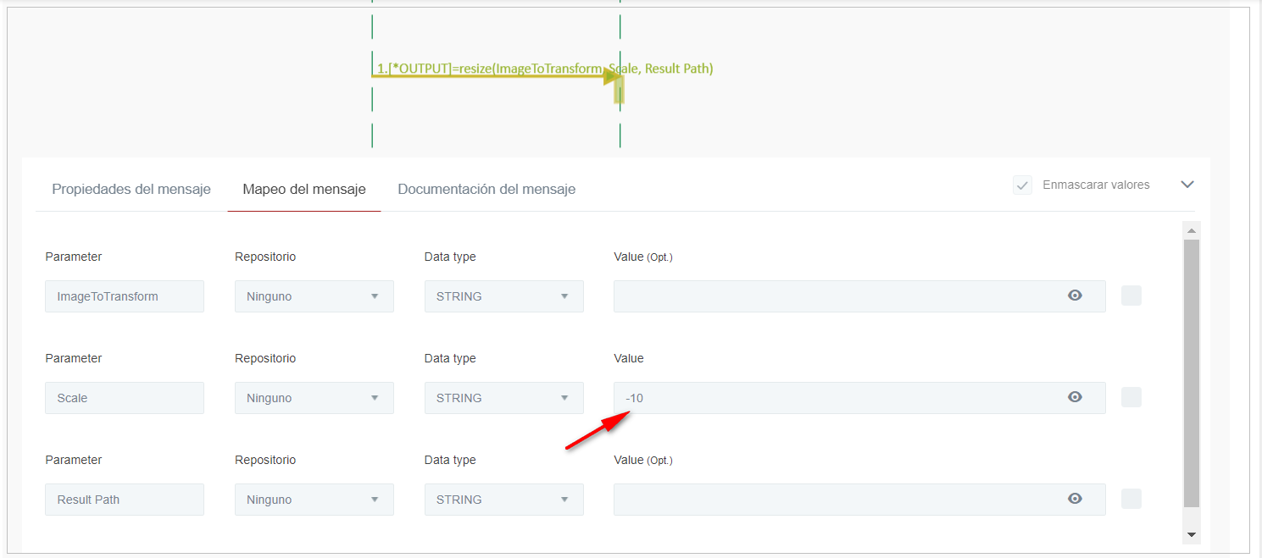Screen dimensions: 1262x558
Task: Select the resize message arrow in diagram
Action: tap(492, 76)
